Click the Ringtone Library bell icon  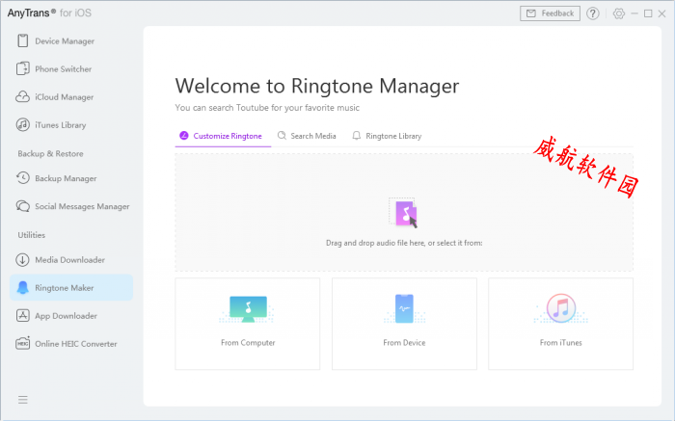click(x=357, y=136)
